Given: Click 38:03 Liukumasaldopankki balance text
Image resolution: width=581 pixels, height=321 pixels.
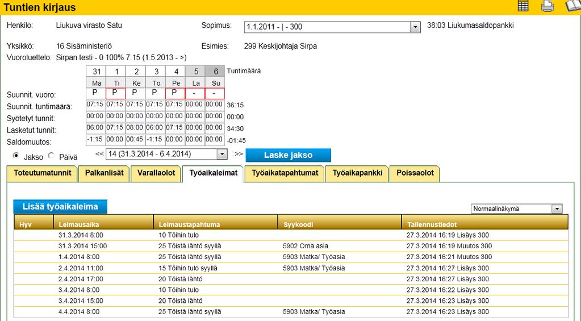Looking at the screenshot, I should point(470,26).
